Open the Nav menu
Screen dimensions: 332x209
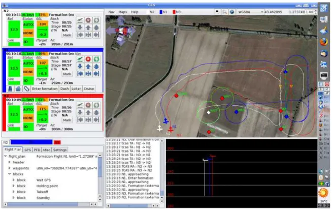(111, 12)
